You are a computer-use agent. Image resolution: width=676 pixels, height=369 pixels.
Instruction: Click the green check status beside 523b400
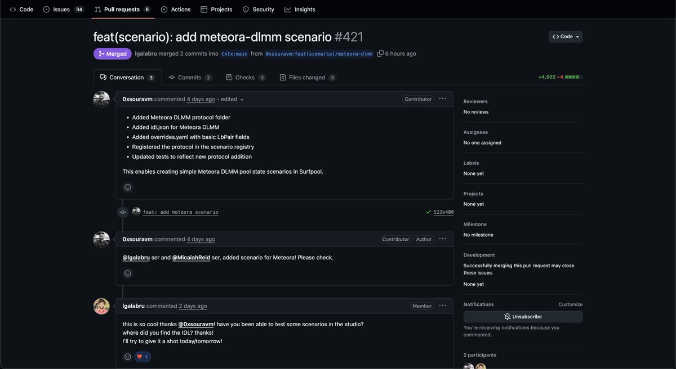429,212
